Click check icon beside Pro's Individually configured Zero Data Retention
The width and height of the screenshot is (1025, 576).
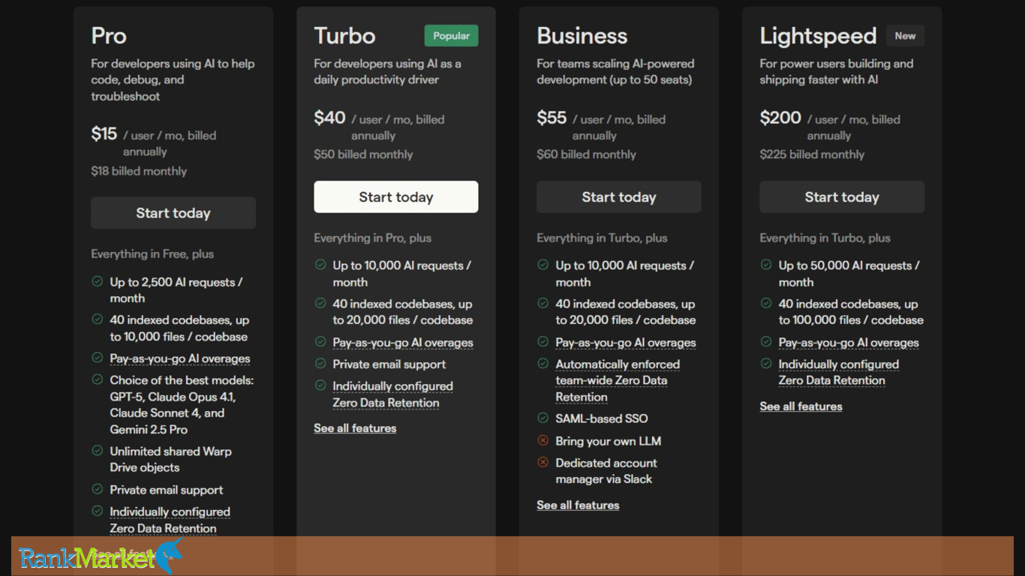(x=98, y=511)
